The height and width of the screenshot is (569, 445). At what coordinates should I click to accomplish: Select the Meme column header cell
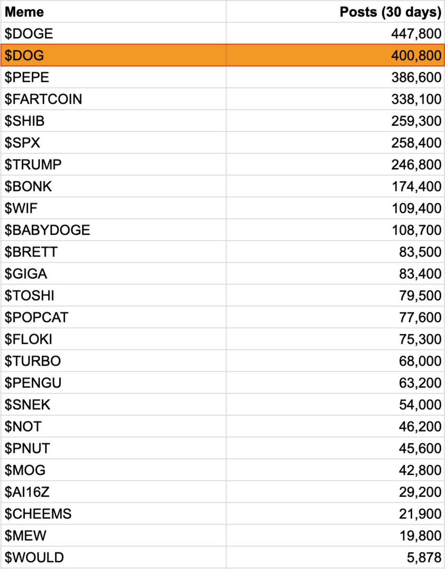[x=114, y=11]
